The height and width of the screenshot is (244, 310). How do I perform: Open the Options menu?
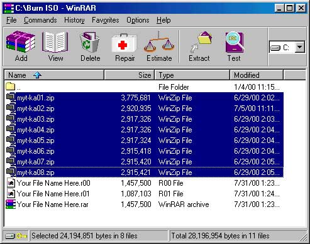138,20
